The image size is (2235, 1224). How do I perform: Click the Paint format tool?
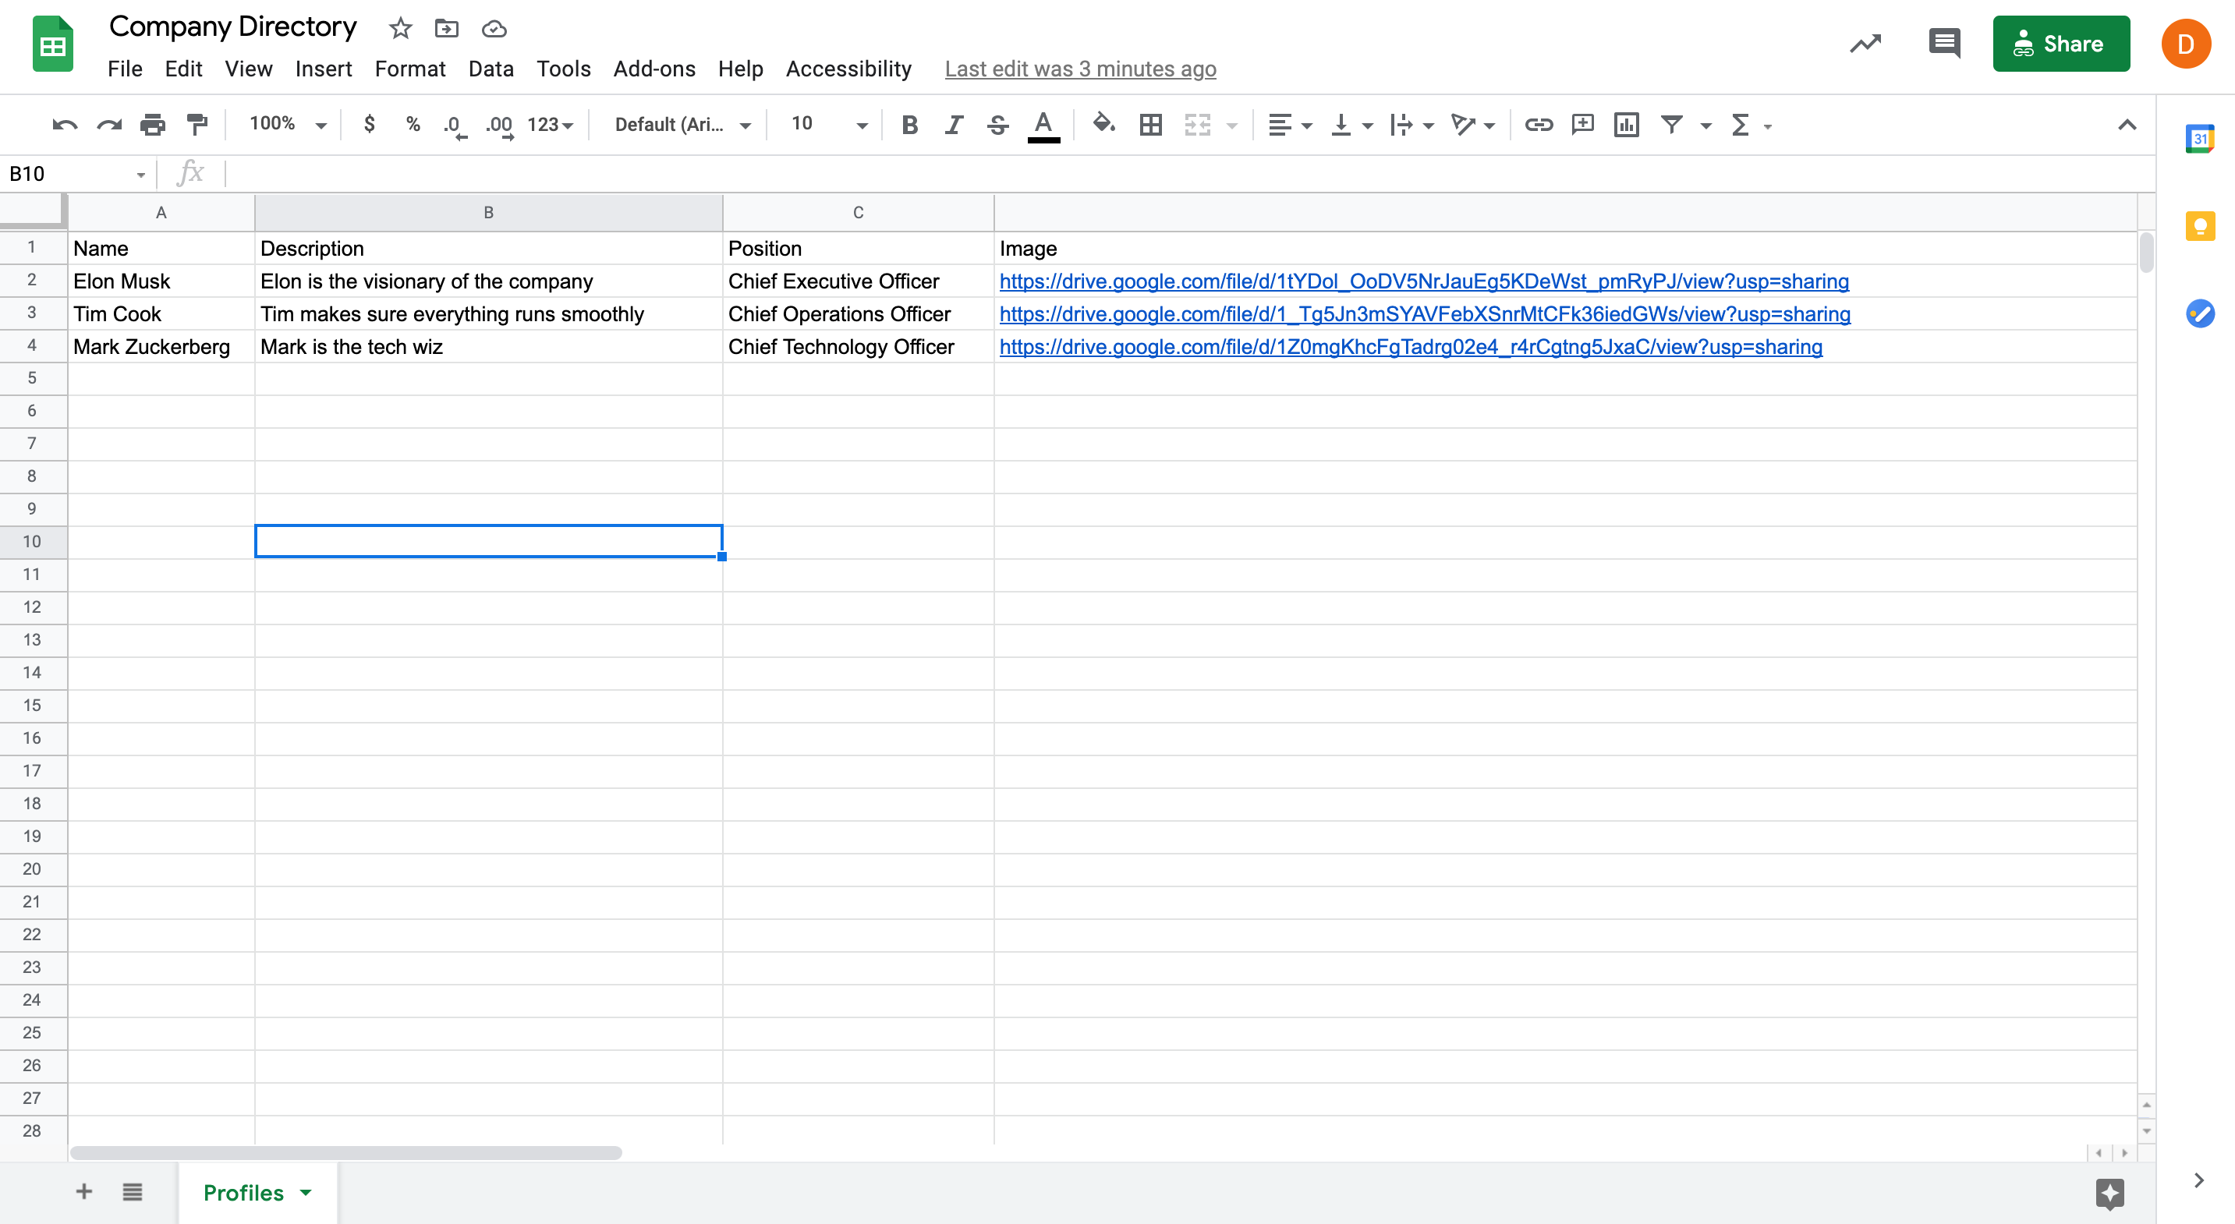pos(197,124)
